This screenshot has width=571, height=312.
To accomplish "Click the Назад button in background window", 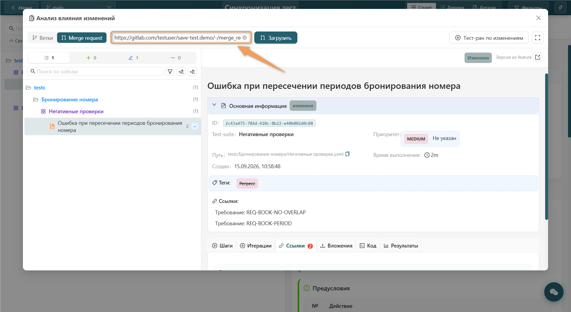I will [22, 7].
